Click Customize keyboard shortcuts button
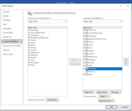This screenshot has height=111, width=132. (52, 100)
